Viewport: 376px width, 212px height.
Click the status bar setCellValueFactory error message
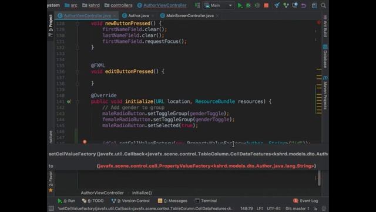click(145, 208)
